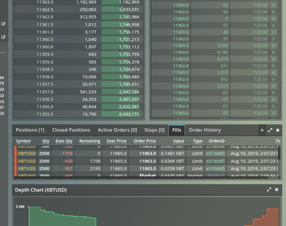Click order book cumulative total 2,433,171
Image resolution: width=286 pixels, height=226 pixels.
pos(129,114)
